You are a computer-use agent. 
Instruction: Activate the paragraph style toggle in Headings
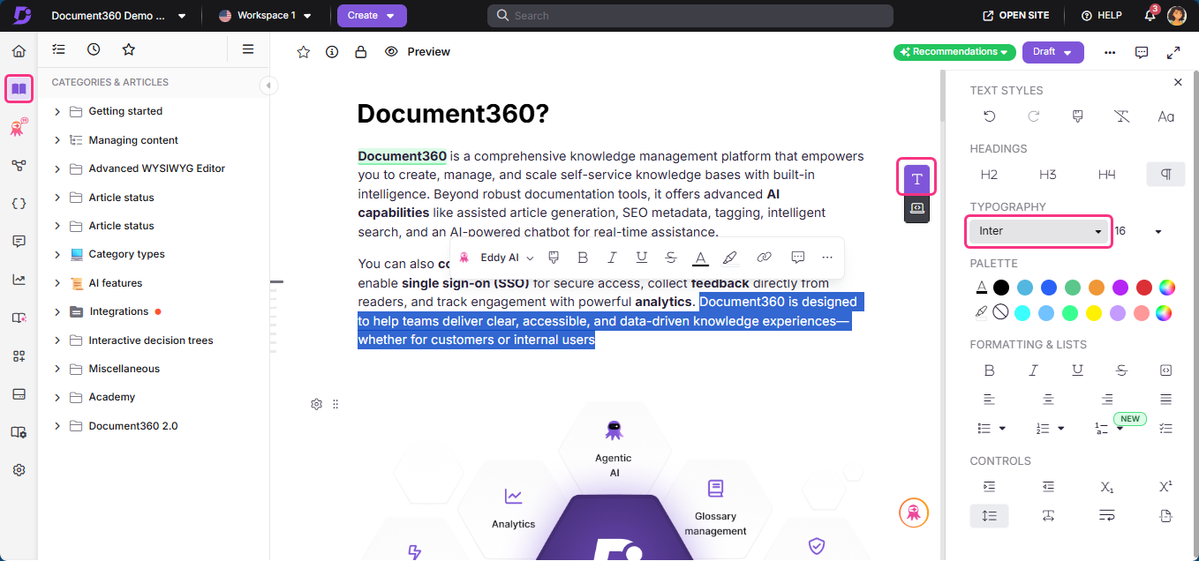(x=1165, y=174)
